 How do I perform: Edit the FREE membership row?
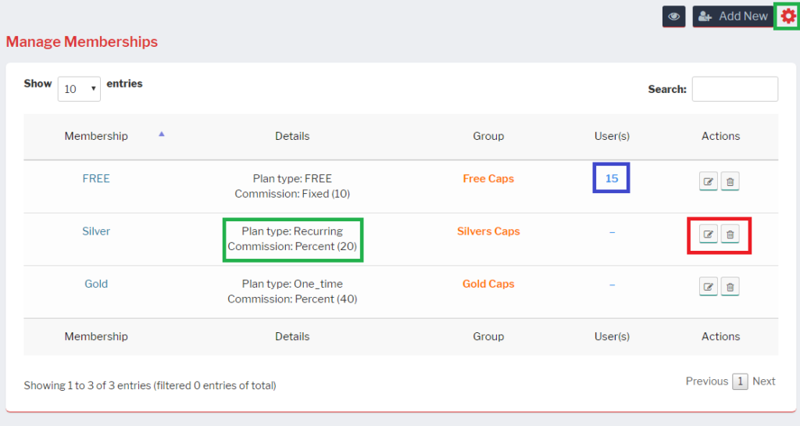click(x=709, y=181)
